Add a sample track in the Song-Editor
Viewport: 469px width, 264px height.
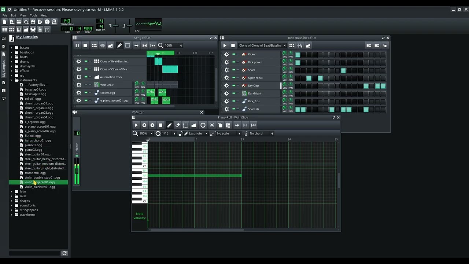point(102,45)
